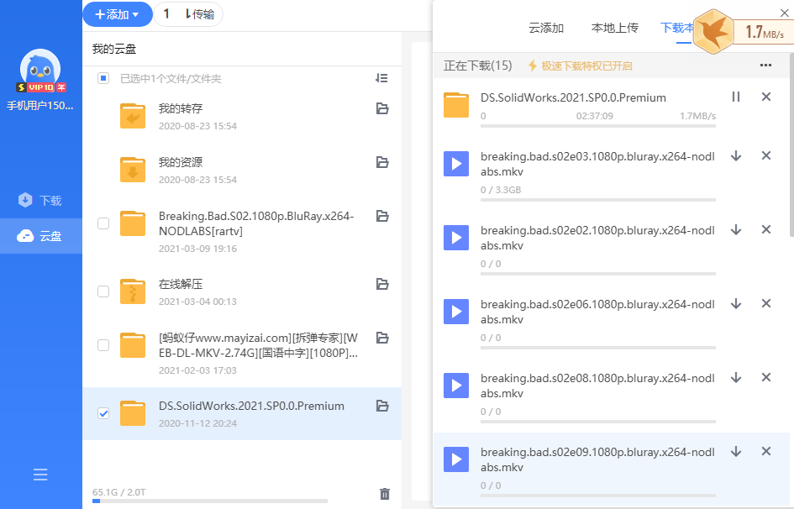Click the hexagon speed bird badge
This screenshot has width=794, height=509.
pyautogui.click(x=713, y=32)
